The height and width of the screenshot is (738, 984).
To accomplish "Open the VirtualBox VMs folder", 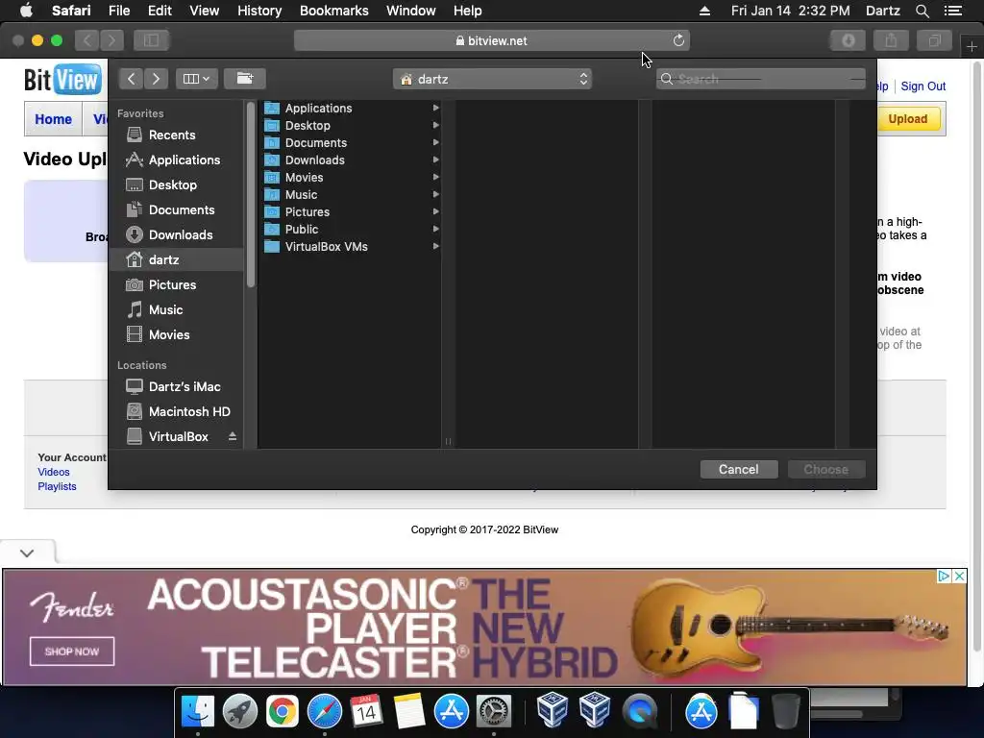I will pos(350,247).
